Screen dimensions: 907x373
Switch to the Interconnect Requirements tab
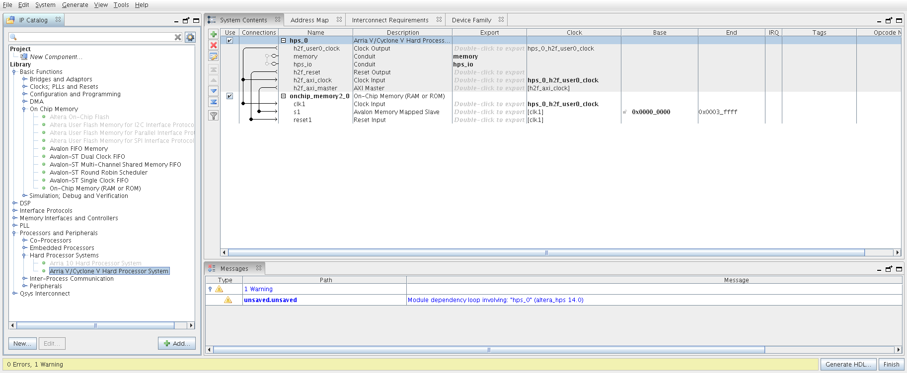click(390, 20)
